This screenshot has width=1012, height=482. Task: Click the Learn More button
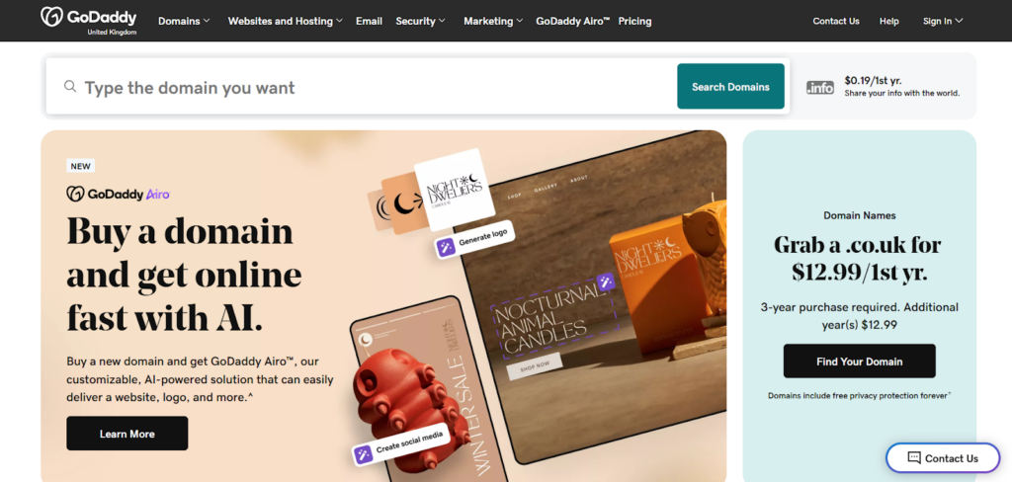[127, 434]
